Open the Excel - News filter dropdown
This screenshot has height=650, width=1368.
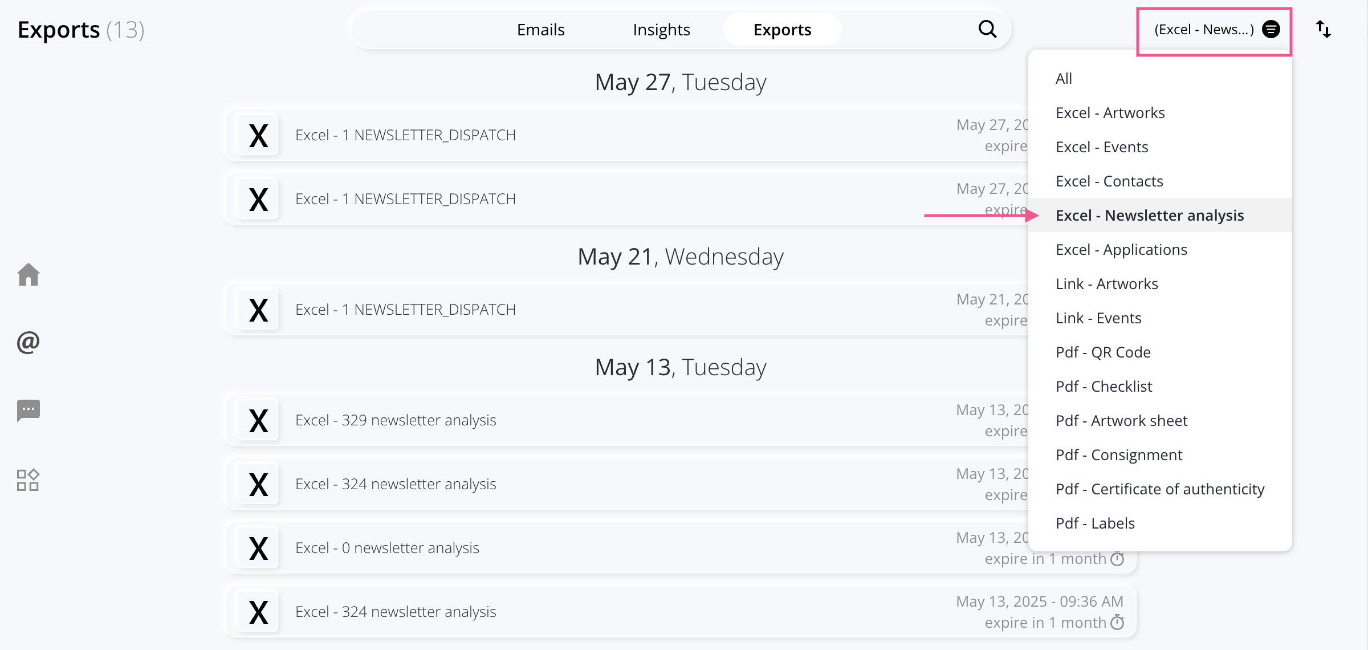point(1214,30)
